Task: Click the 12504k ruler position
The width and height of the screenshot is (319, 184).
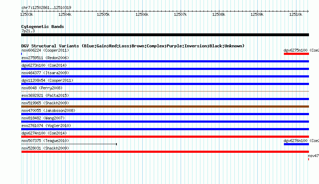Action: click(65, 14)
